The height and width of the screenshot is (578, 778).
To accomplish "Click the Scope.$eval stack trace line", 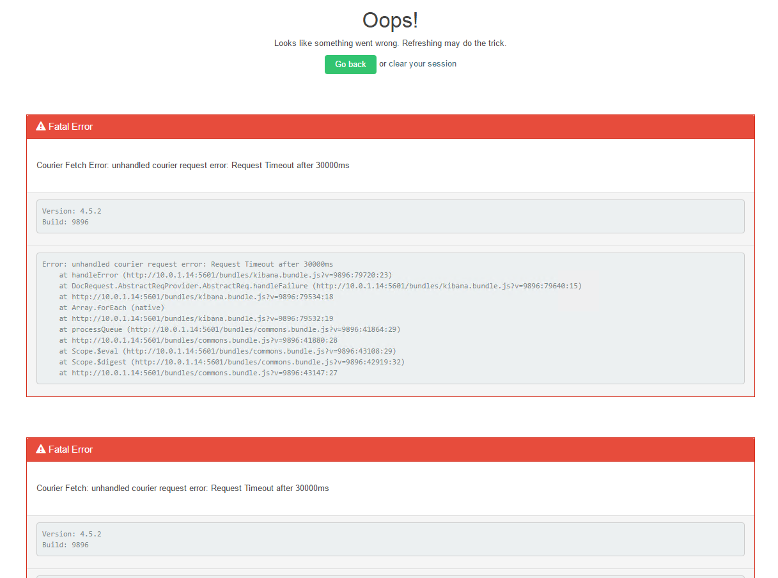I will pyautogui.click(x=228, y=351).
